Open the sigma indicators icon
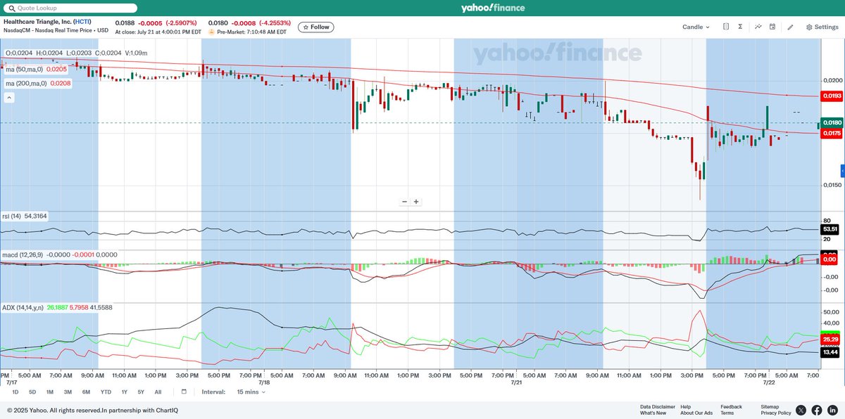845x419 pixels. [741, 27]
